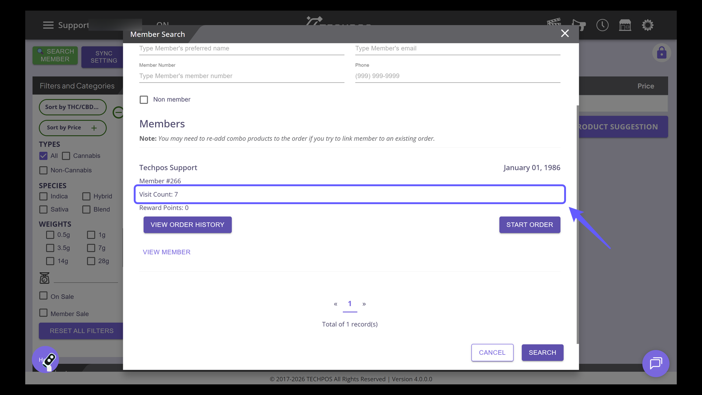This screenshot has width=702, height=395.
Task: Open the hamburger menu next to Support
Action: [x=48, y=25]
